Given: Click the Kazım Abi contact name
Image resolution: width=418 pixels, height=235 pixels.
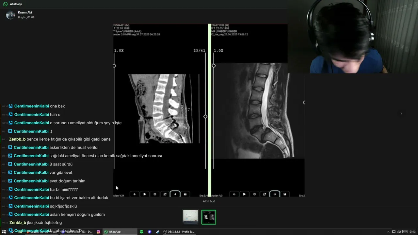Looking at the screenshot, I should pyautogui.click(x=25, y=12).
